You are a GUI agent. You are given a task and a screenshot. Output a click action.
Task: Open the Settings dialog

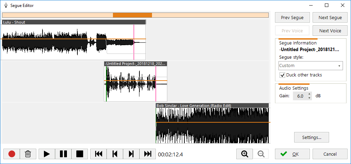[312, 137]
